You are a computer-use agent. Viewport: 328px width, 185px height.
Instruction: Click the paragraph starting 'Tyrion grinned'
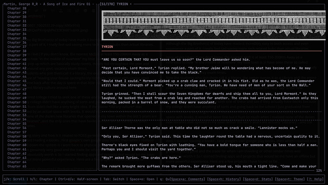pos(210,98)
